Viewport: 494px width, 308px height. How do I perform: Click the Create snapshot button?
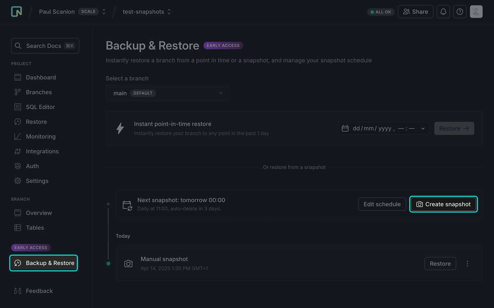443,204
